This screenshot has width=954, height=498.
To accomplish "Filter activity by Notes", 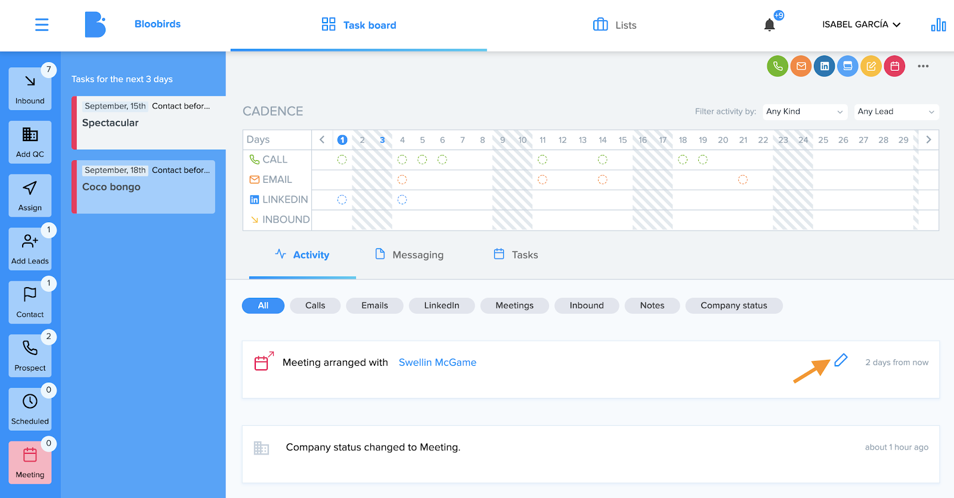I will [x=652, y=306].
